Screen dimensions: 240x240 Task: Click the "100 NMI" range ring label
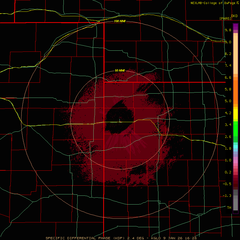120,21
